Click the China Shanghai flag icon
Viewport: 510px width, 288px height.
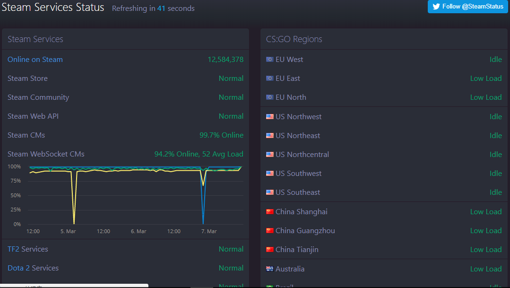point(270,212)
